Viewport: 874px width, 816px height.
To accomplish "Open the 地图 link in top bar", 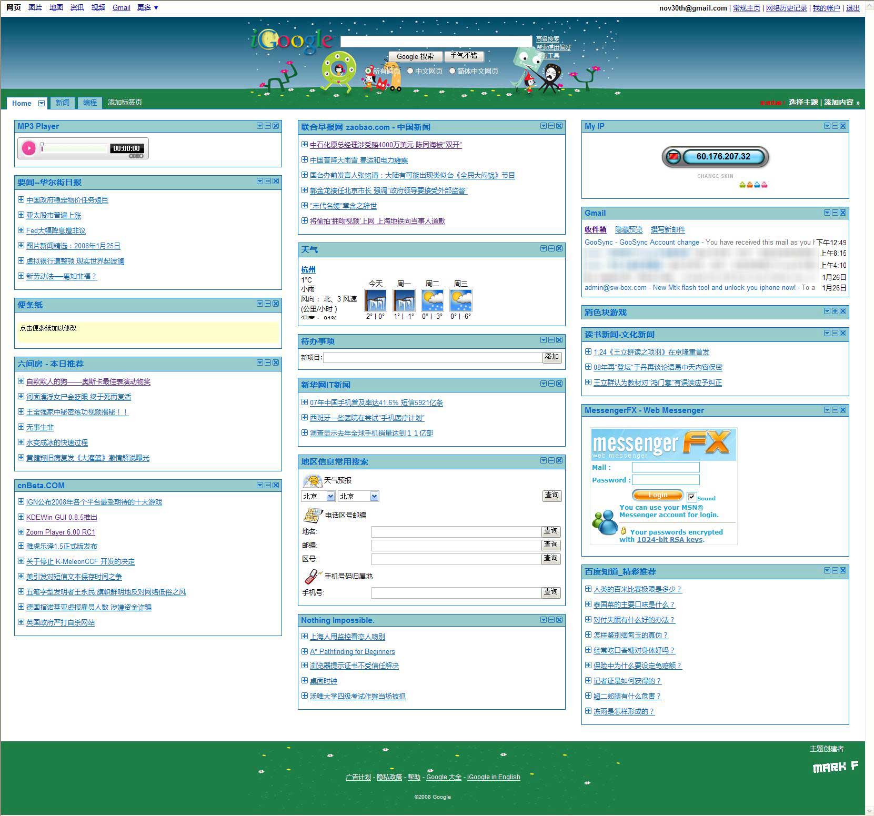I will (56, 7).
